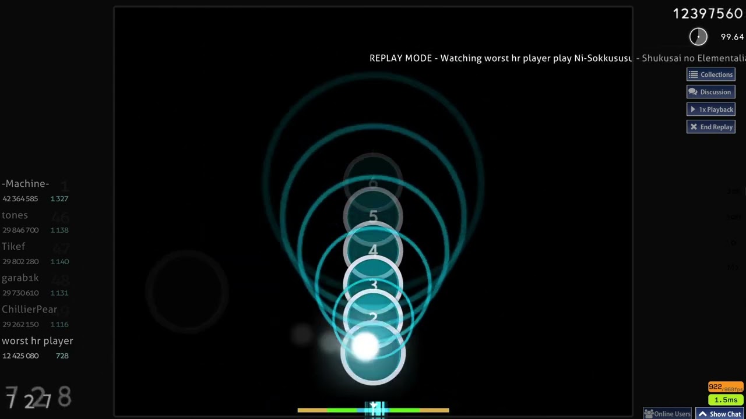
Task: Click the score 29 846 700
Action: pos(20,230)
